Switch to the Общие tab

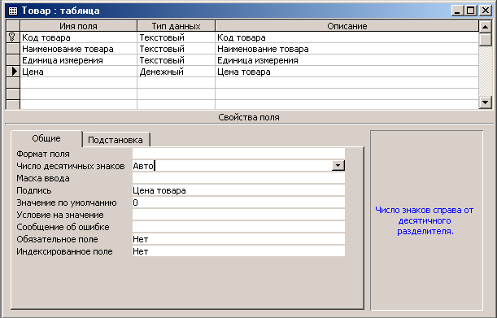[46, 138]
